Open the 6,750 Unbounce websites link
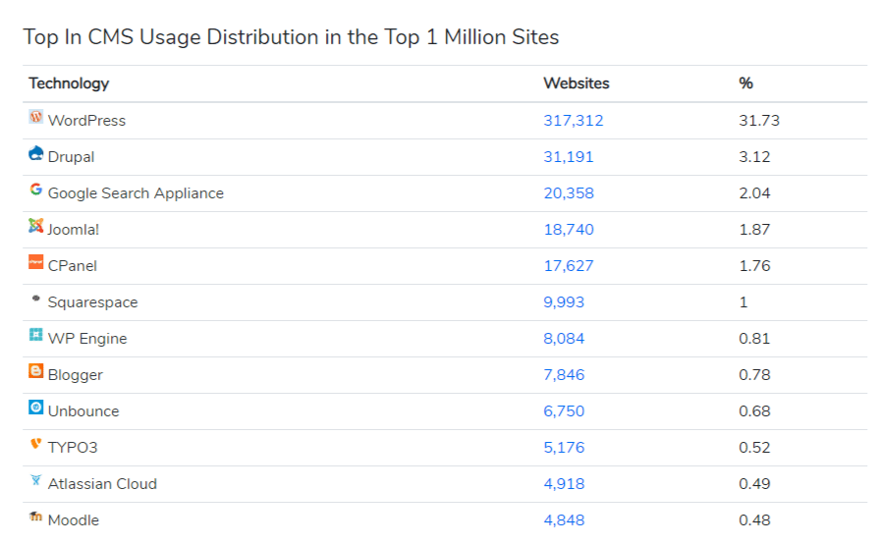The width and height of the screenshot is (881, 545). pyautogui.click(x=564, y=411)
